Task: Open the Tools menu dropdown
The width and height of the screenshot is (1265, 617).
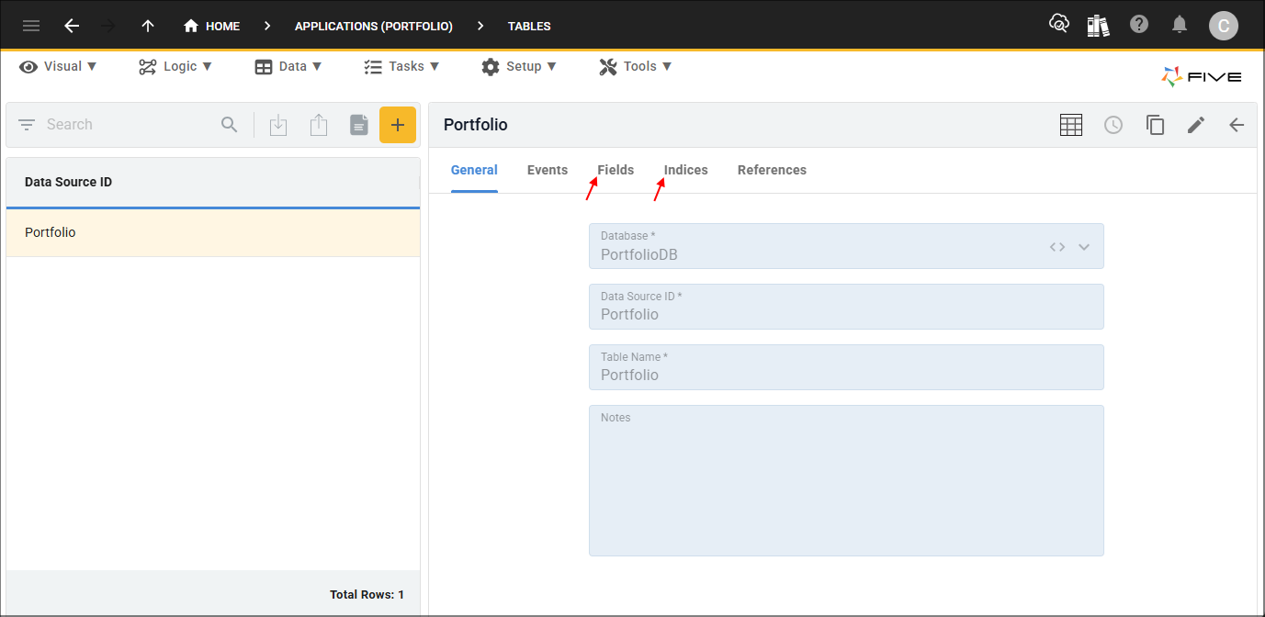Action: (635, 65)
